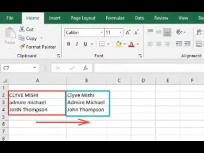Viewport: 204px width, 153px height.
Task: Apply red font color
Action: (131, 44)
